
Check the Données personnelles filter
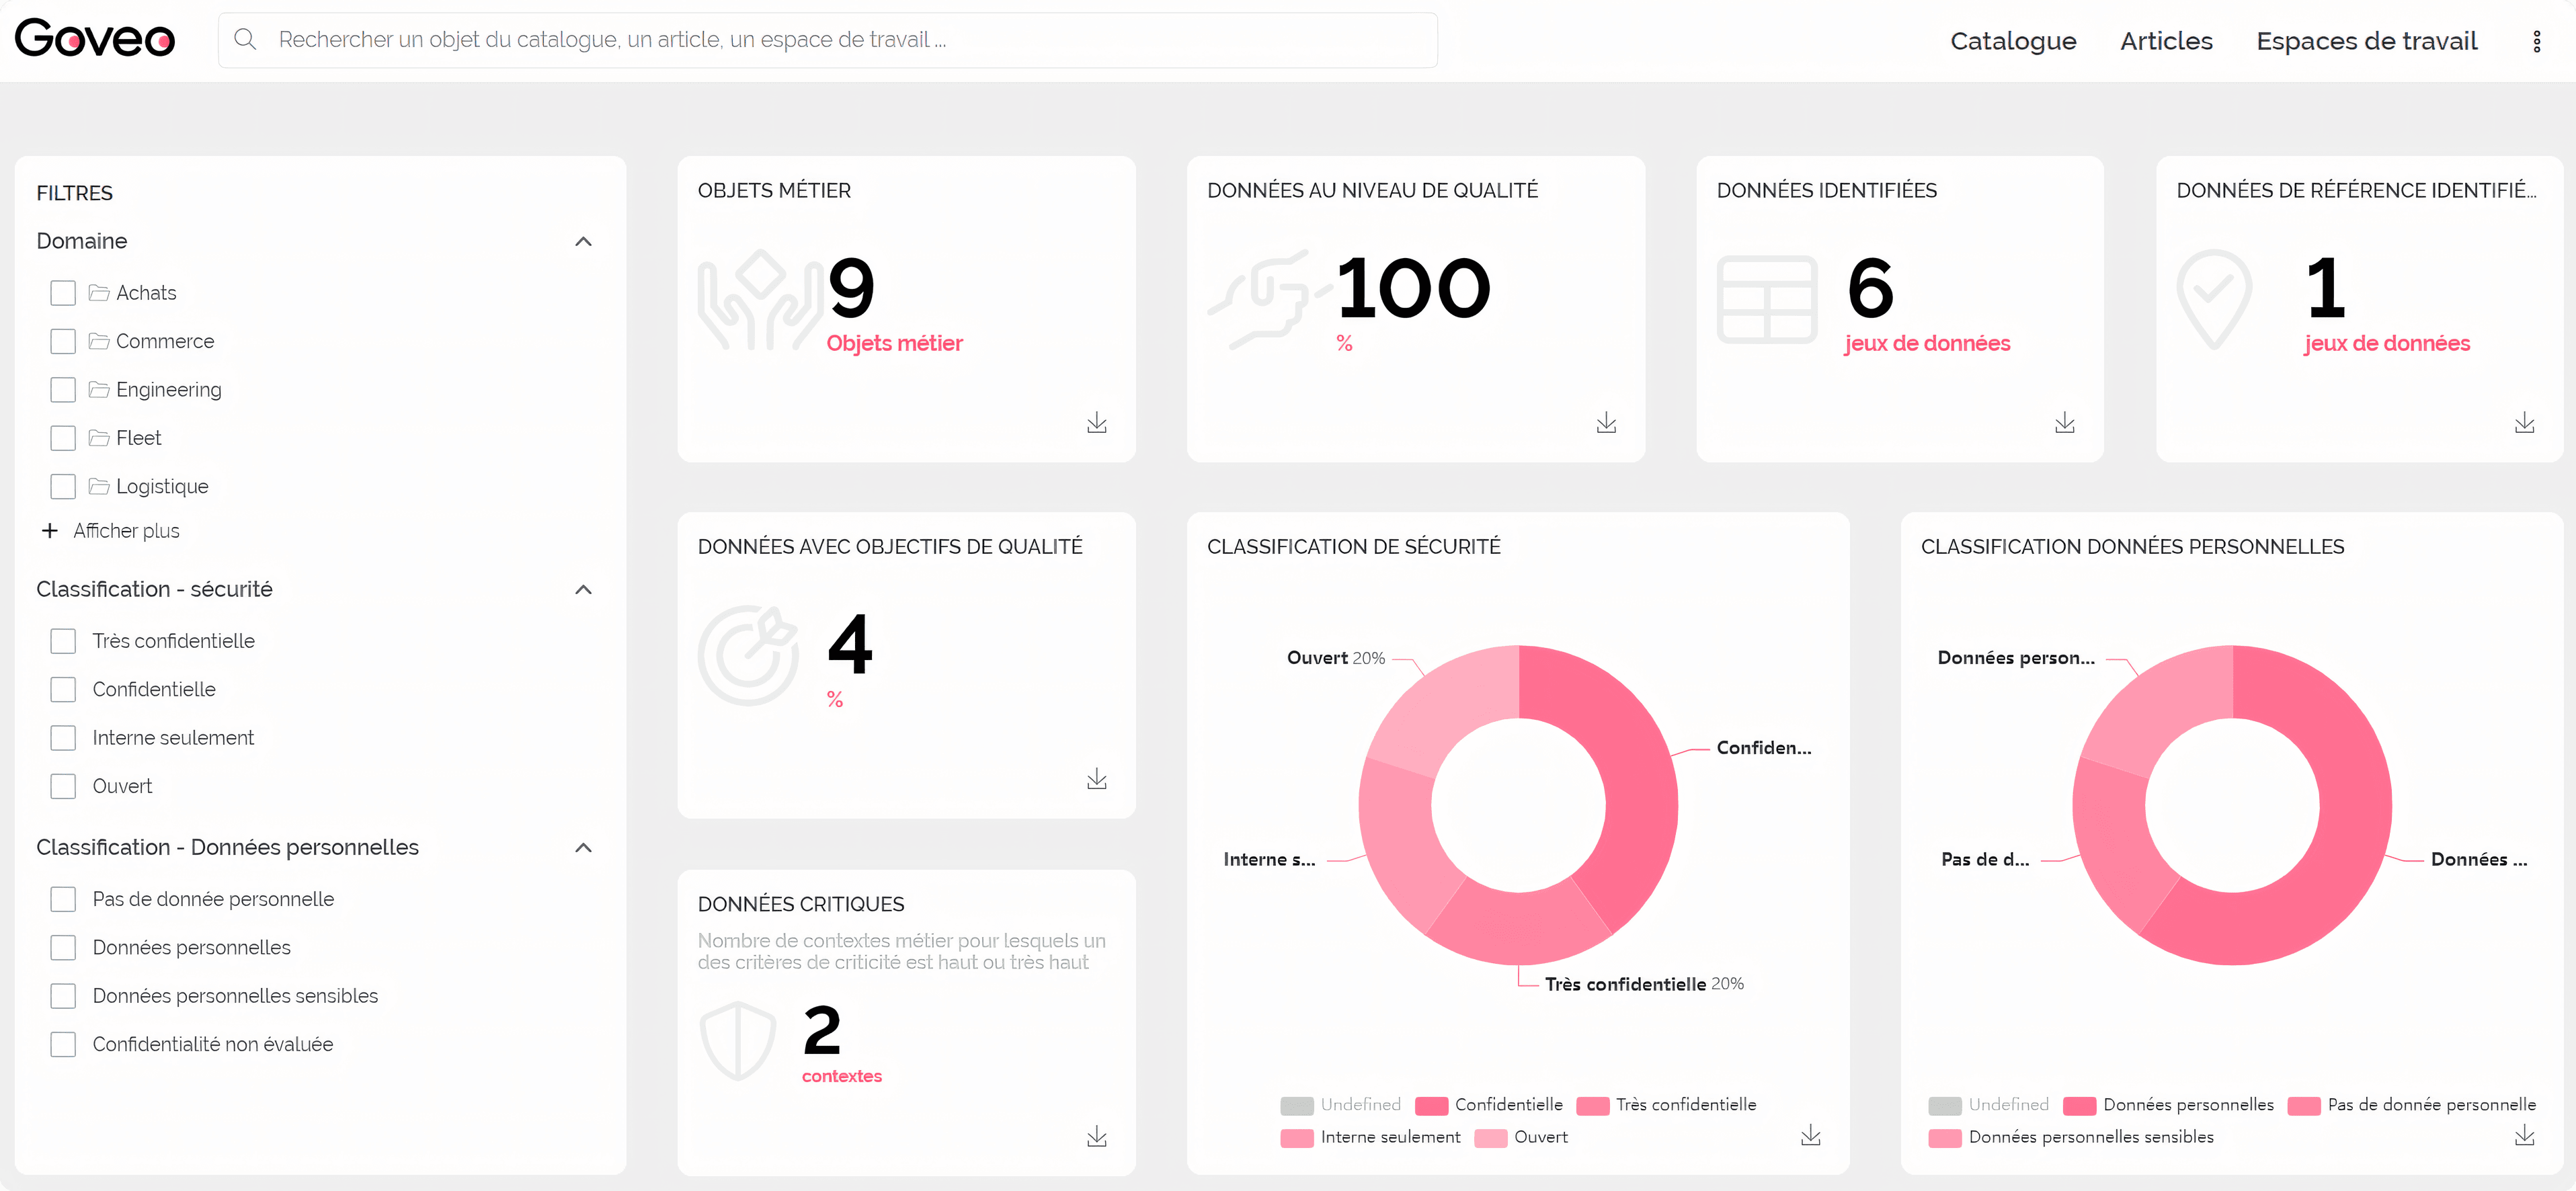[63, 947]
